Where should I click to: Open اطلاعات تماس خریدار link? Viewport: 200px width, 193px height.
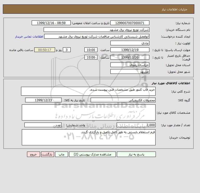29,37
